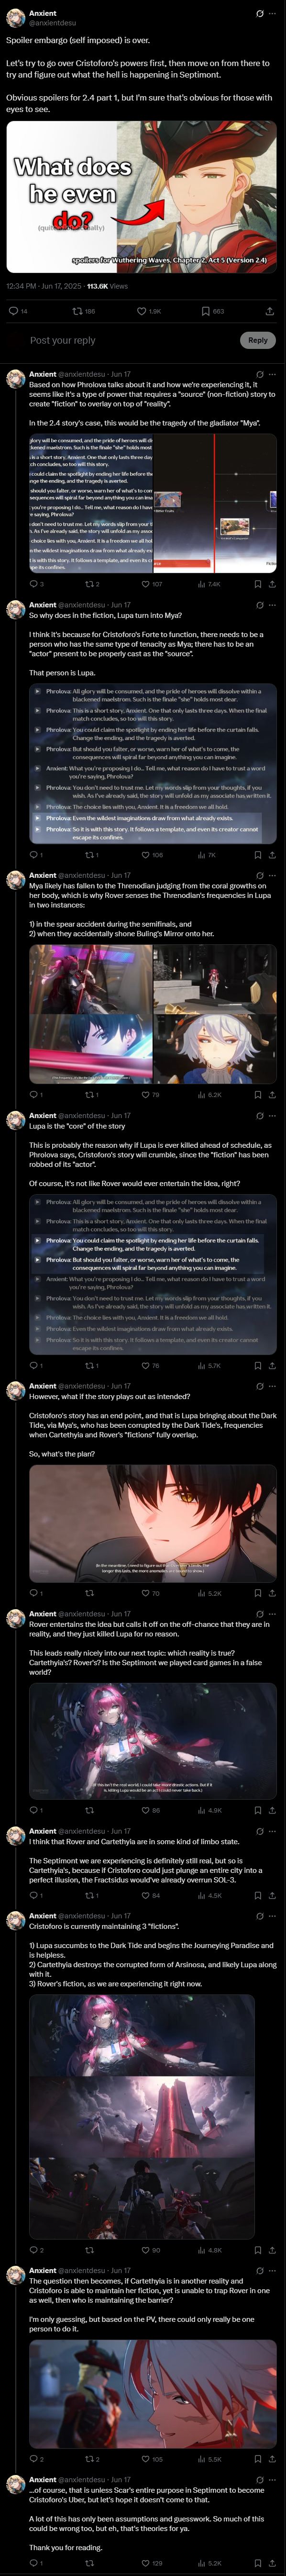The image size is (286, 2576).
Task: Bookmark the reply with 7.4K views
Action: (x=257, y=584)
